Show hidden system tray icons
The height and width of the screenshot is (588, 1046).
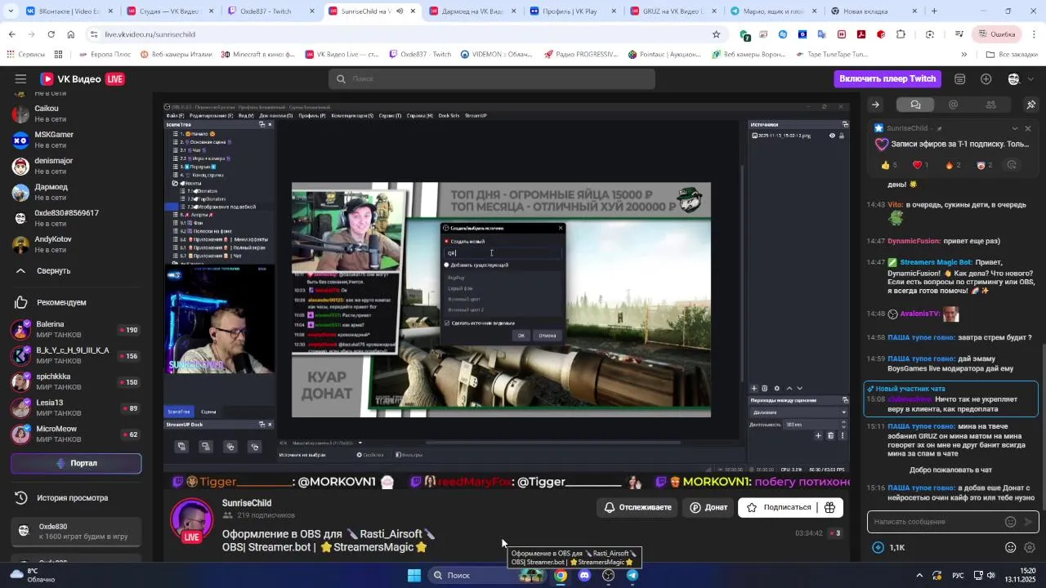coord(919,575)
